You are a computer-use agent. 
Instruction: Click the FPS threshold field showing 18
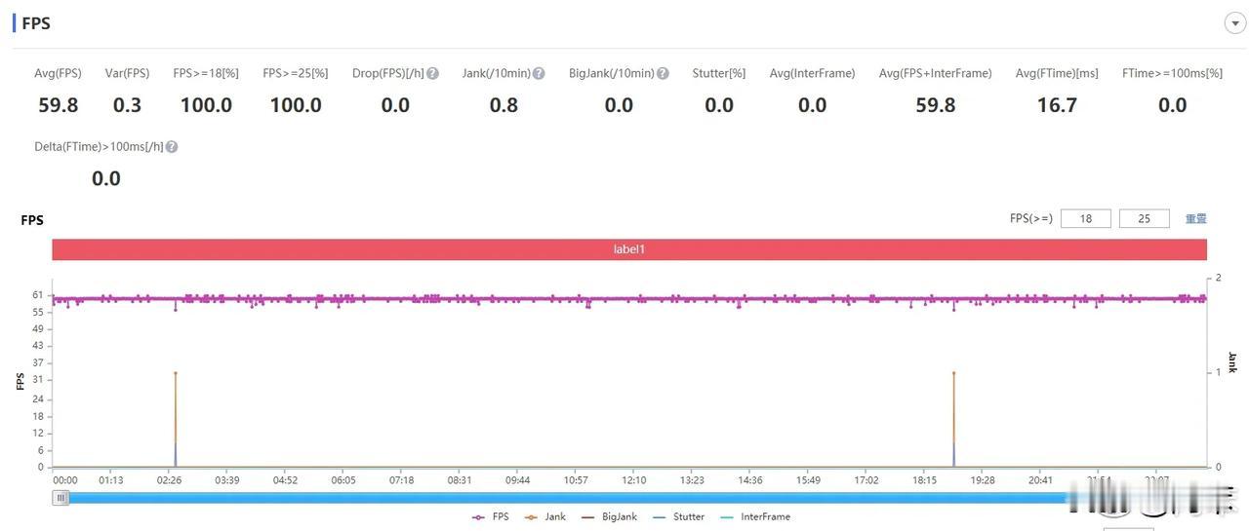point(1086,218)
